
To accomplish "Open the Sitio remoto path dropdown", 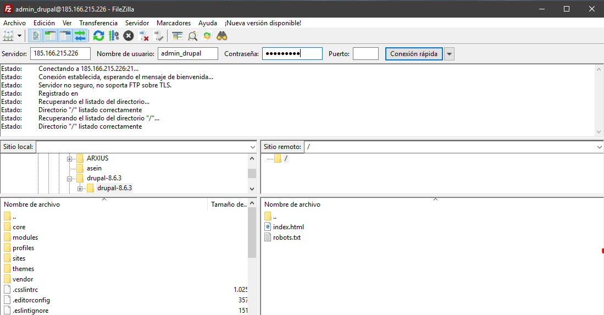I will (x=600, y=147).
